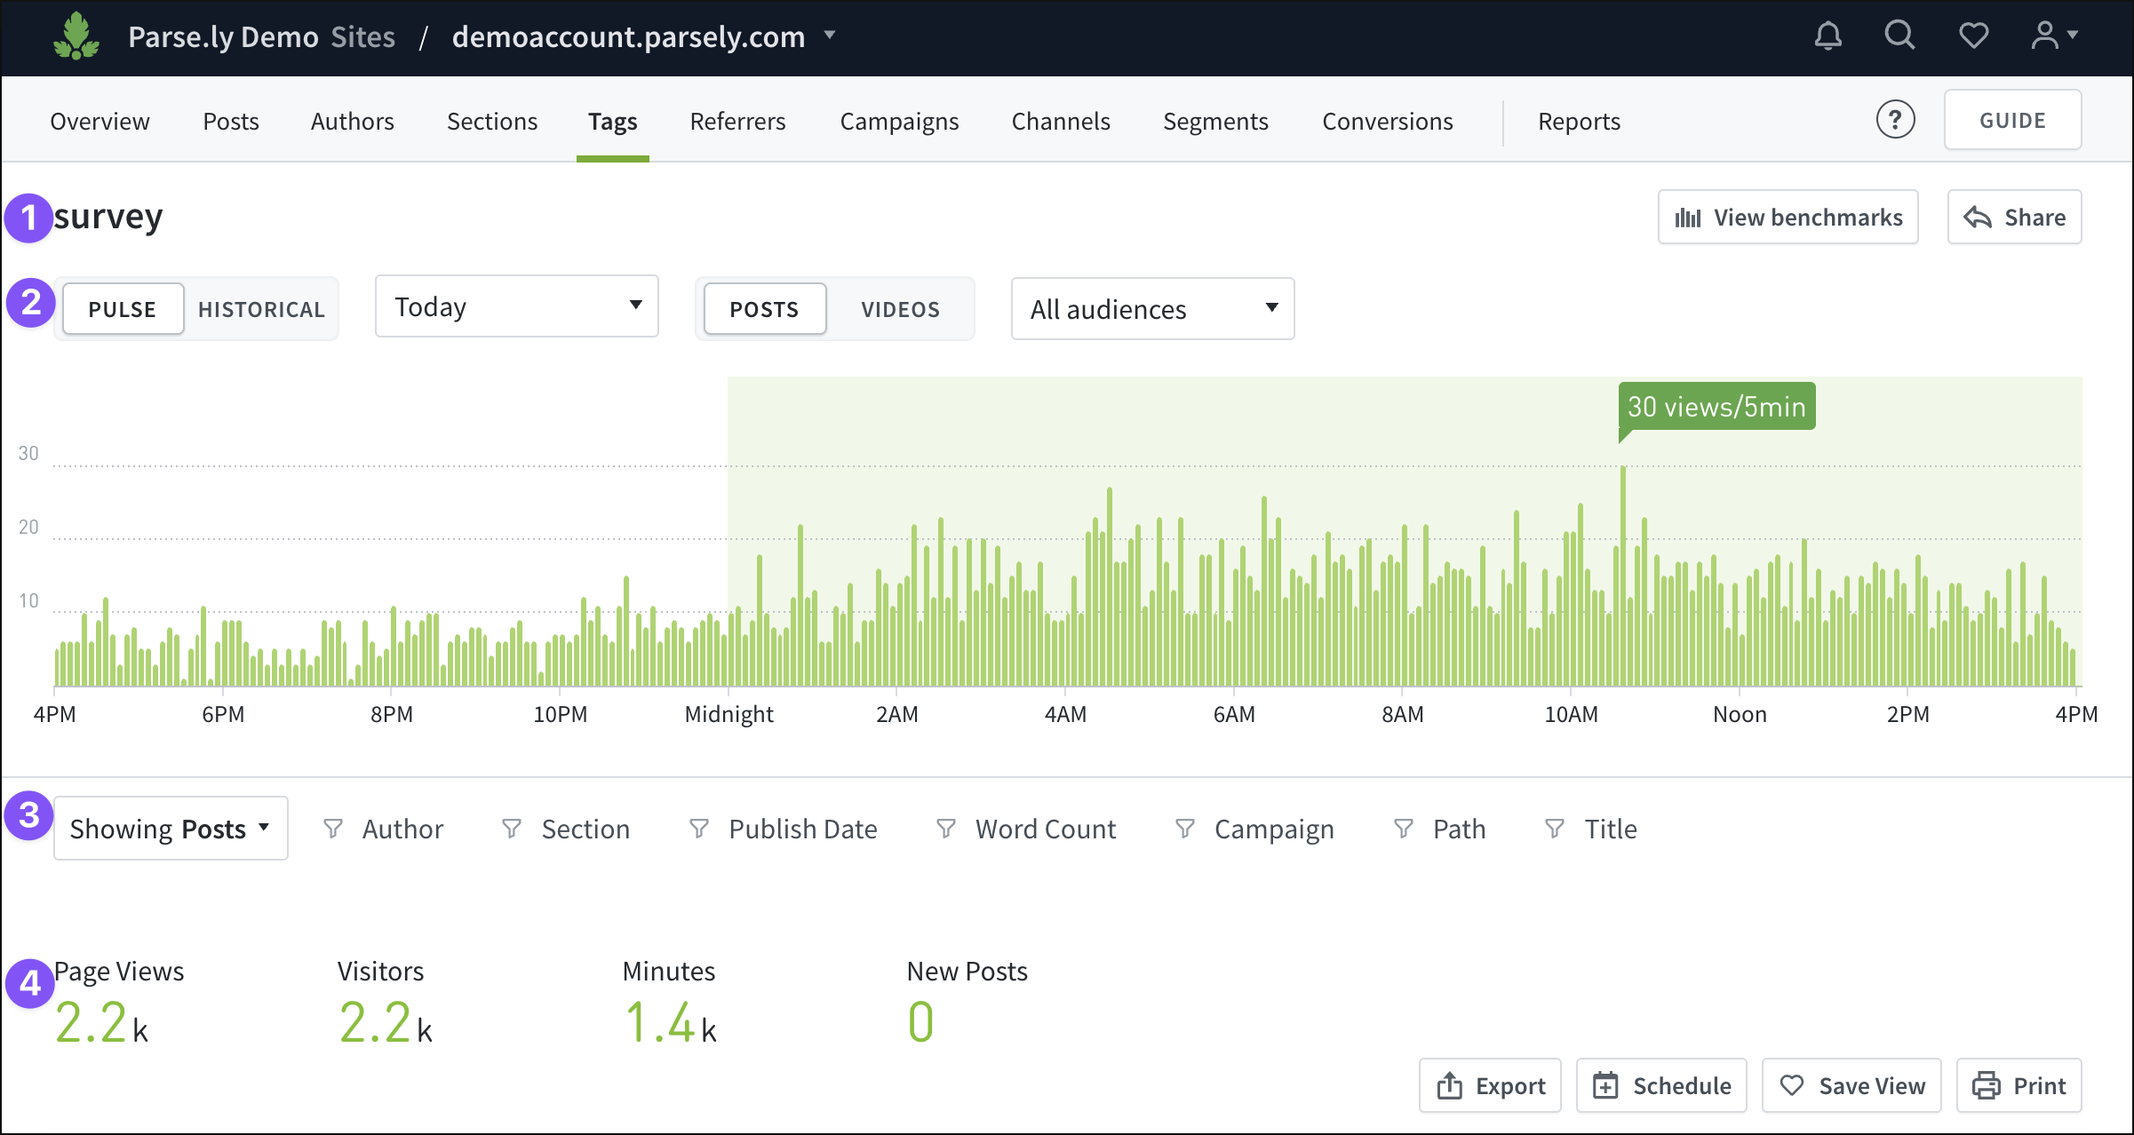Open saved views heart icon
Screen dimensions: 2134x1135
tap(1973, 36)
